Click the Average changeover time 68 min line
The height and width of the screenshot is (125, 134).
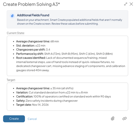pos(38,41)
